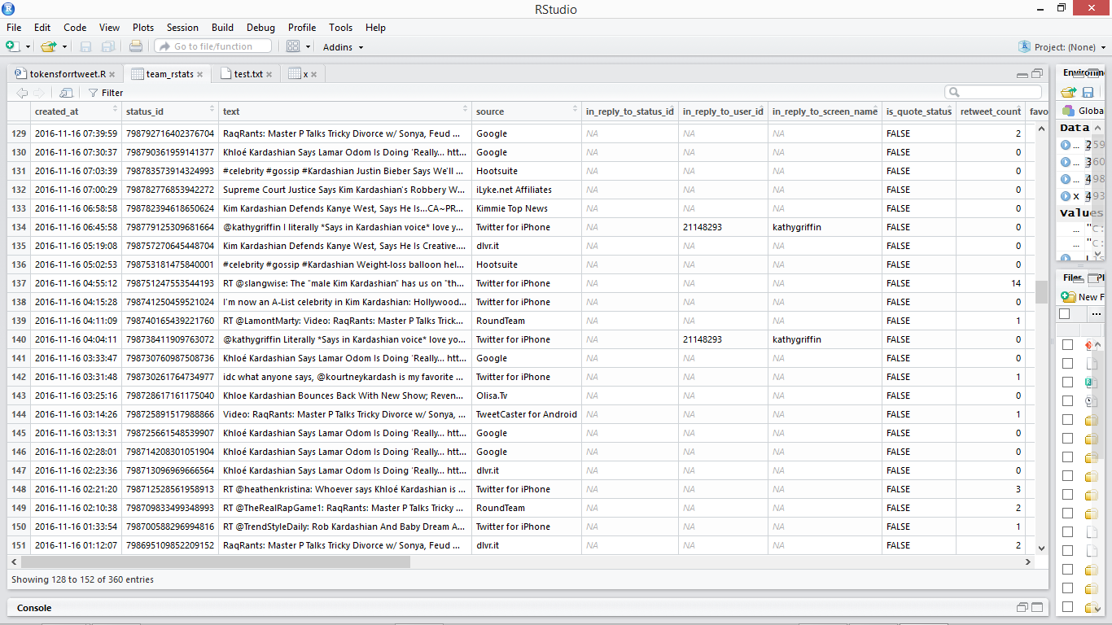Sort by created_at column header
This screenshot has height=625, width=1112.
(x=76, y=111)
